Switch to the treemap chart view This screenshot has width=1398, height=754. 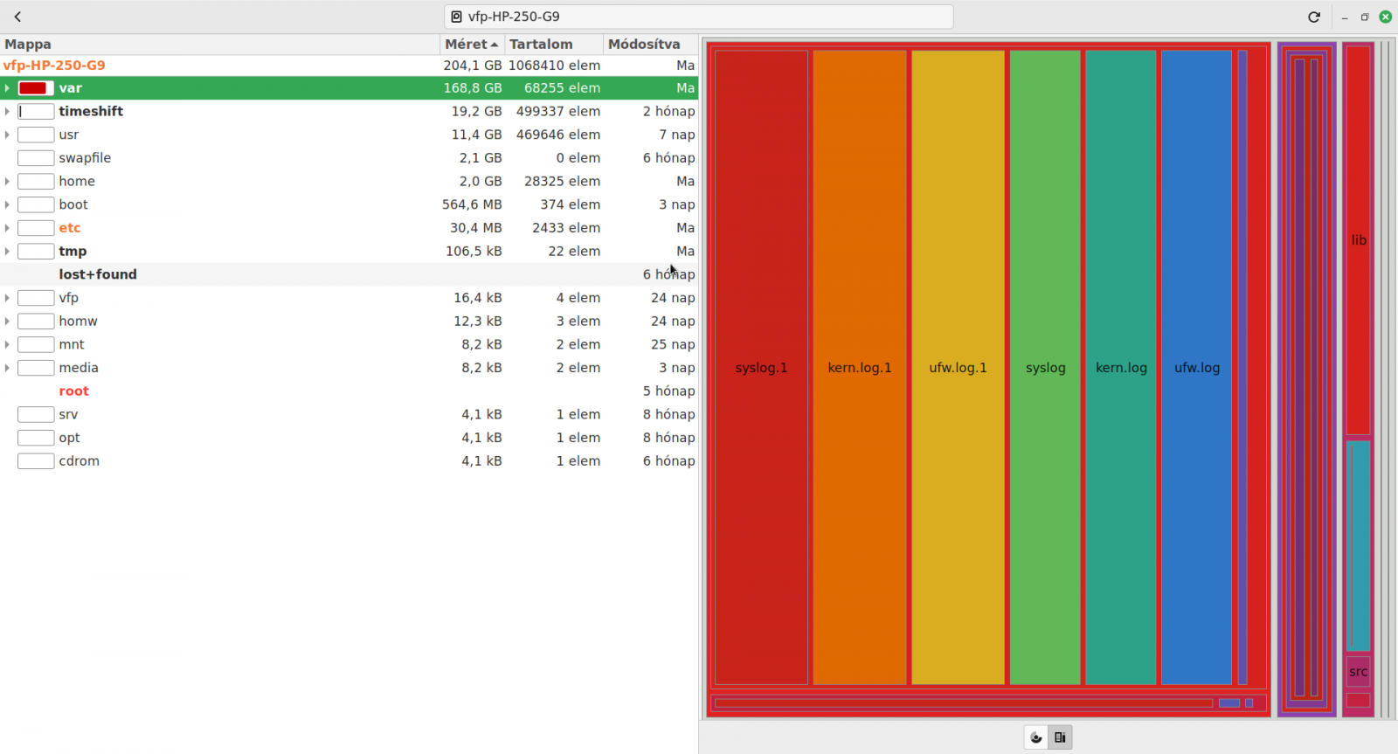[x=1060, y=737]
